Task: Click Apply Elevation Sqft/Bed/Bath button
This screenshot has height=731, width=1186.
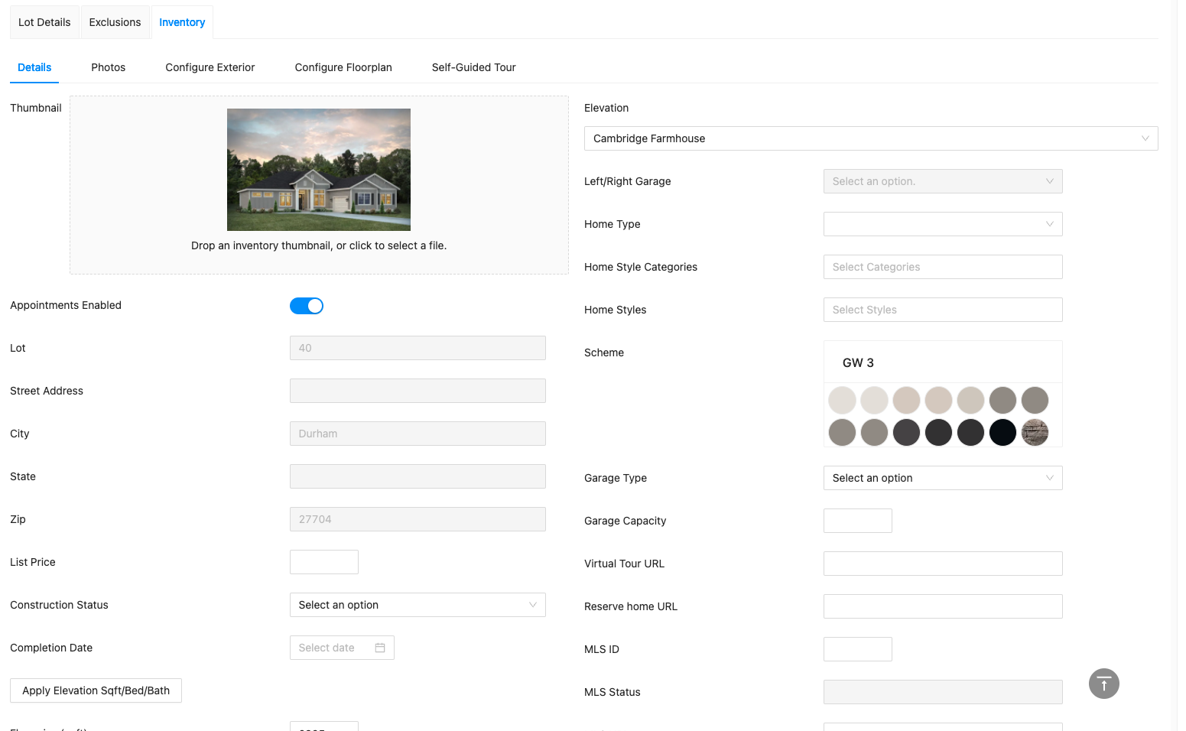Action: coord(96,690)
